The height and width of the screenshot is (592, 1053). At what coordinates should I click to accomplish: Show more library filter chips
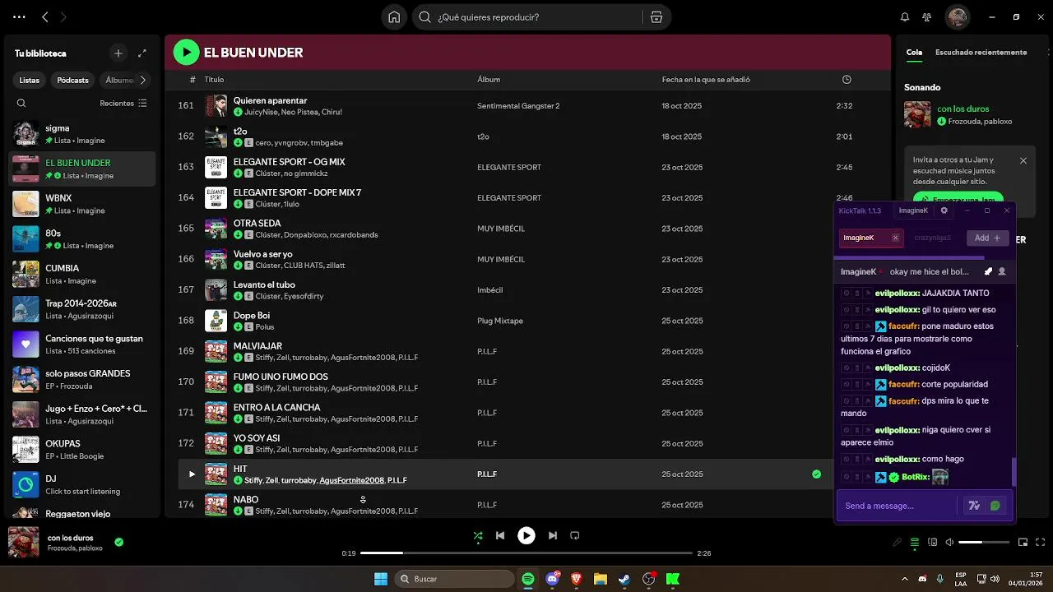(x=143, y=80)
